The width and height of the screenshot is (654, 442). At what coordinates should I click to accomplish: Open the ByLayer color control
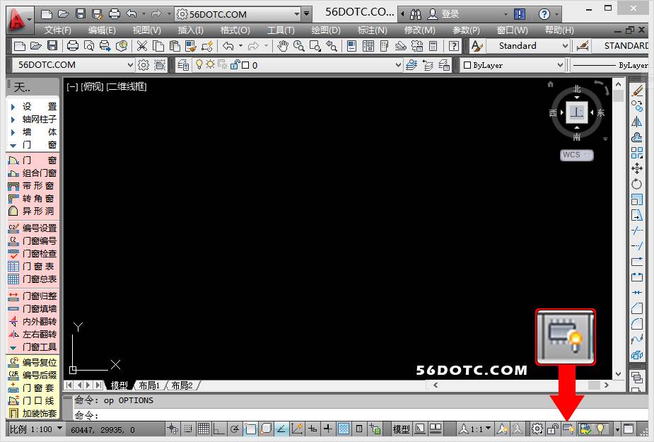[513, 65]
